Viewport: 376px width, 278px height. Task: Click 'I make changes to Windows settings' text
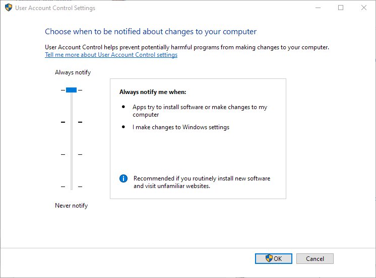[x=181, y=127]
